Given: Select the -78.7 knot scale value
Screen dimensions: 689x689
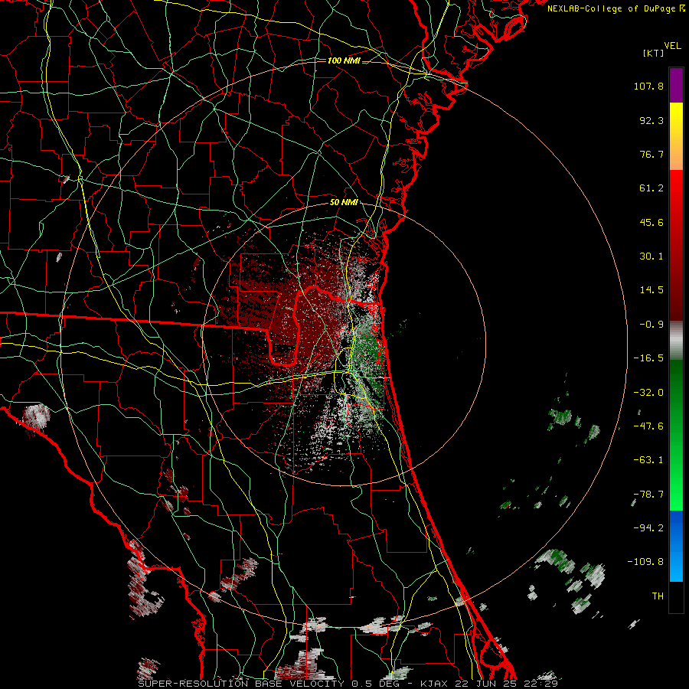Looking at the screenshot, I should click(x=648, y=495).
